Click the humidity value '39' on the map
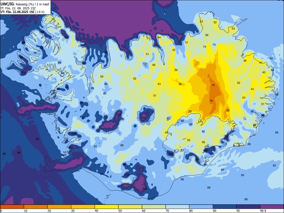This screenshot has width=284, height=213. click(176, 70)
